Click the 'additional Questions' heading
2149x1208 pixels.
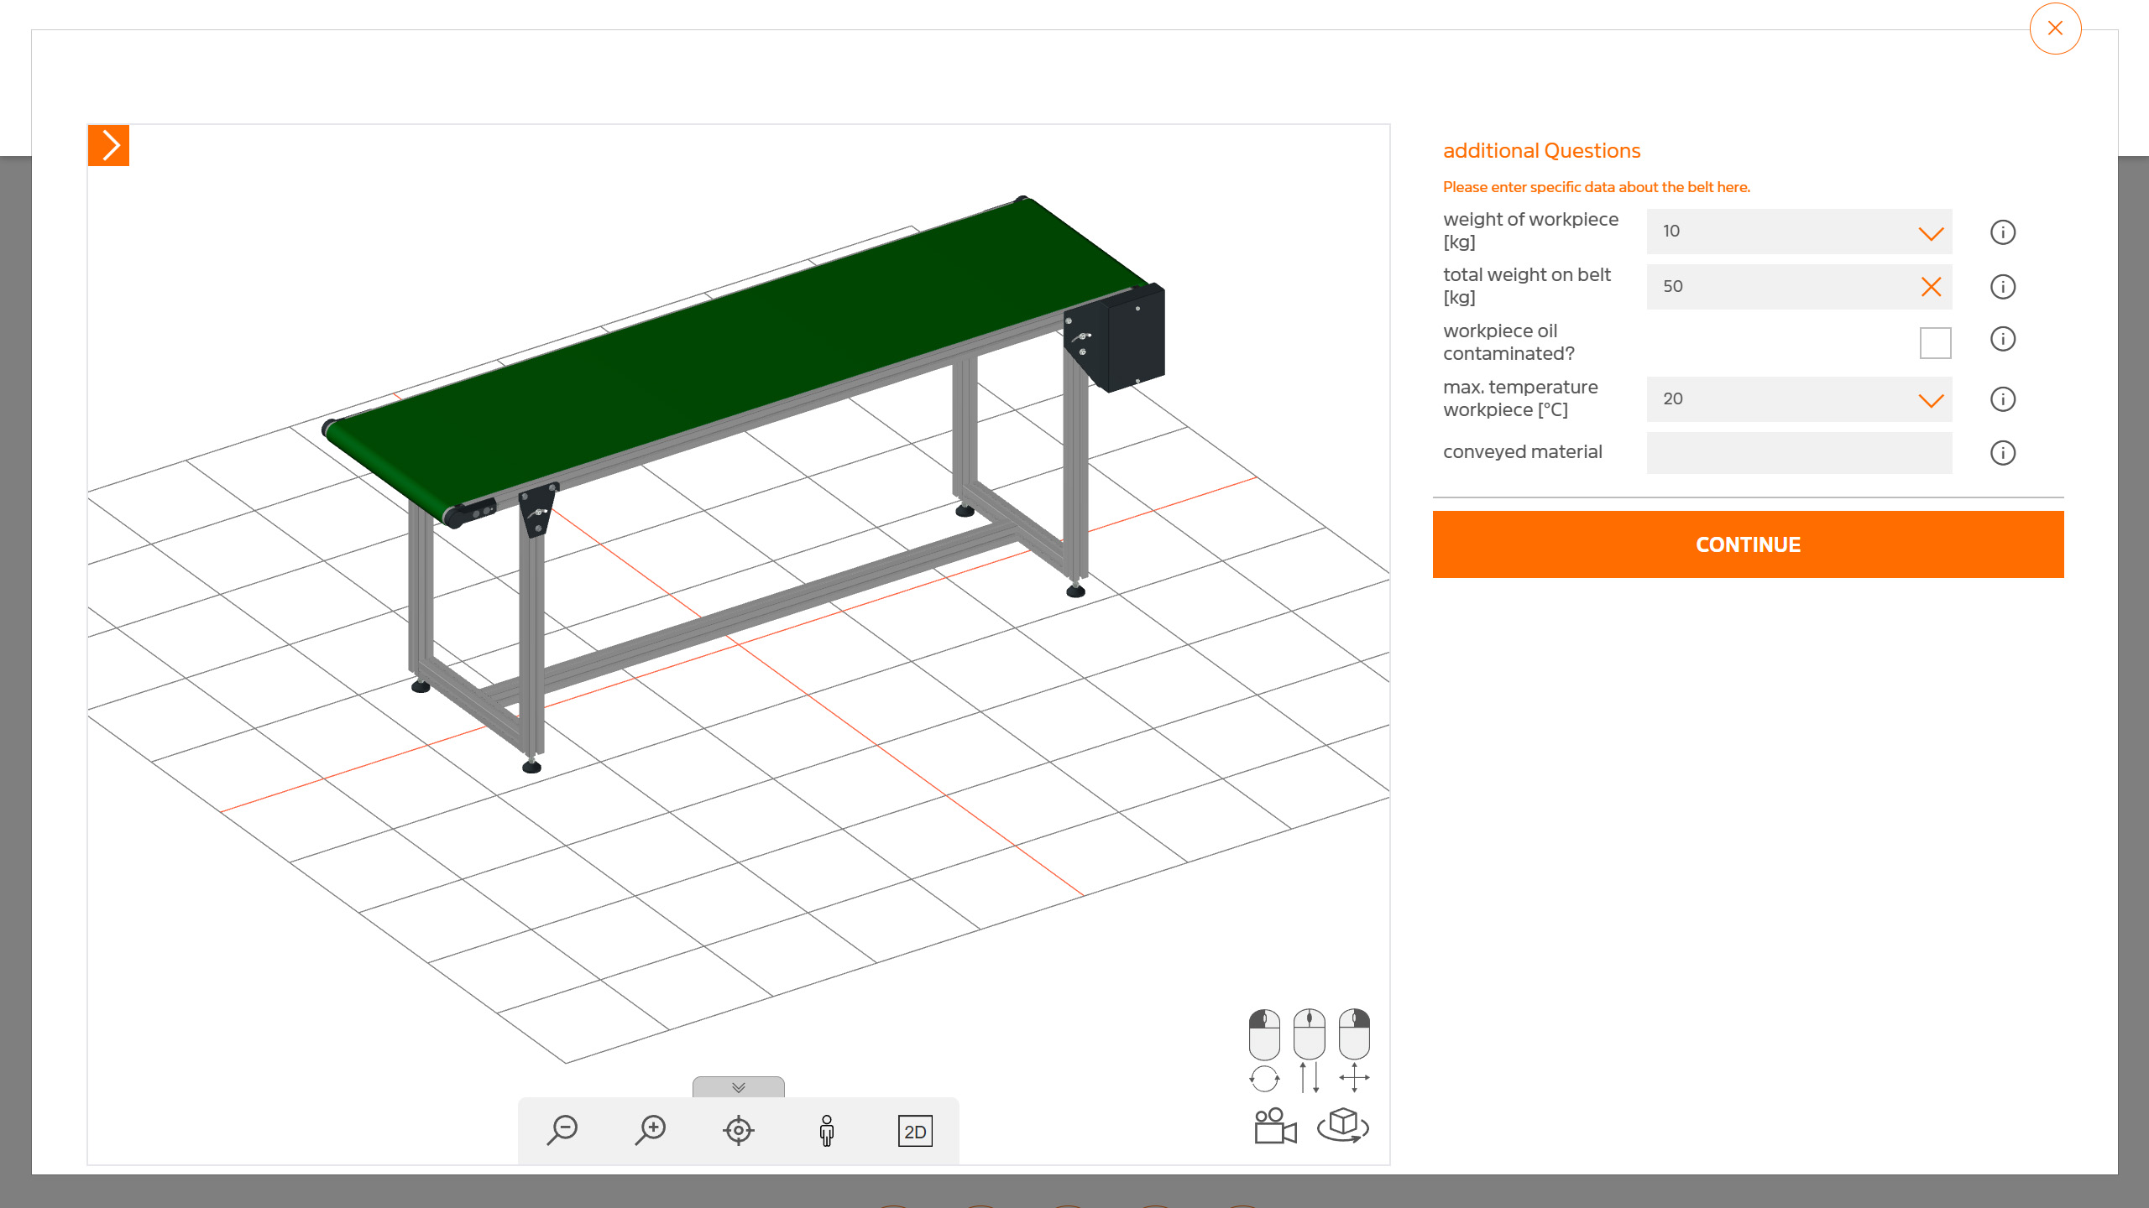tap(1541, 151)
